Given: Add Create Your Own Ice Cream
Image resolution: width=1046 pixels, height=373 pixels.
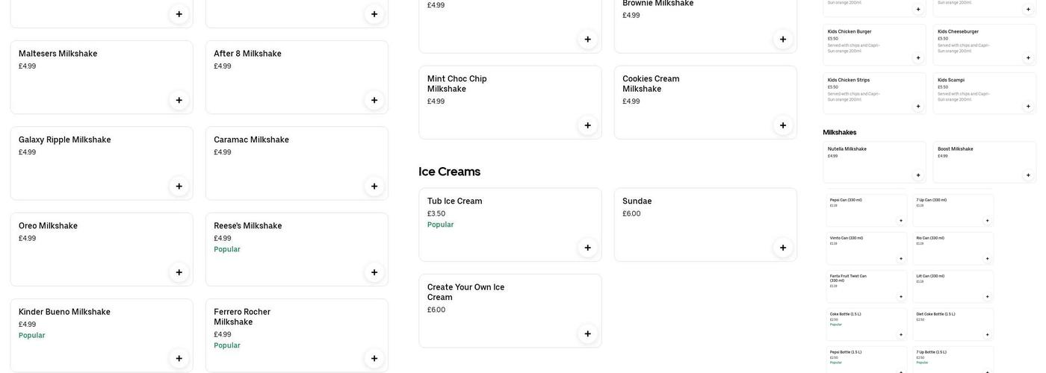Looking at the screenshot, I should click(x=587, y=334).
